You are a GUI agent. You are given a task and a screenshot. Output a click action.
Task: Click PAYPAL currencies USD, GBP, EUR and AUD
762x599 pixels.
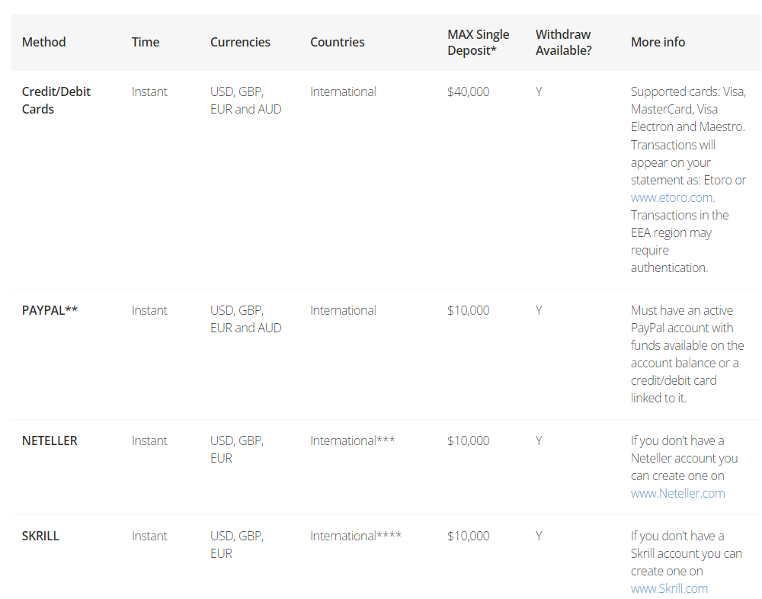(x=246, y=319)
